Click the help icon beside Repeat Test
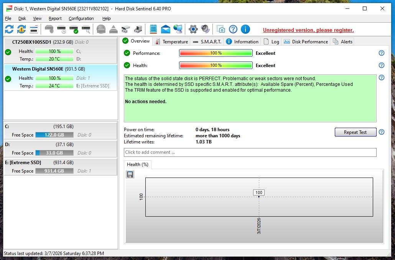 pos(381,132)
